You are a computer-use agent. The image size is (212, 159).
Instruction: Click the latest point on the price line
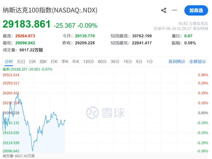tap(65, 120)
